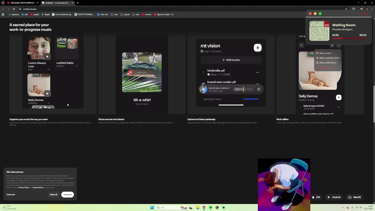The image size is (375, 211).
Task: Open the tab search dropdown arrow
Action: 3,3
